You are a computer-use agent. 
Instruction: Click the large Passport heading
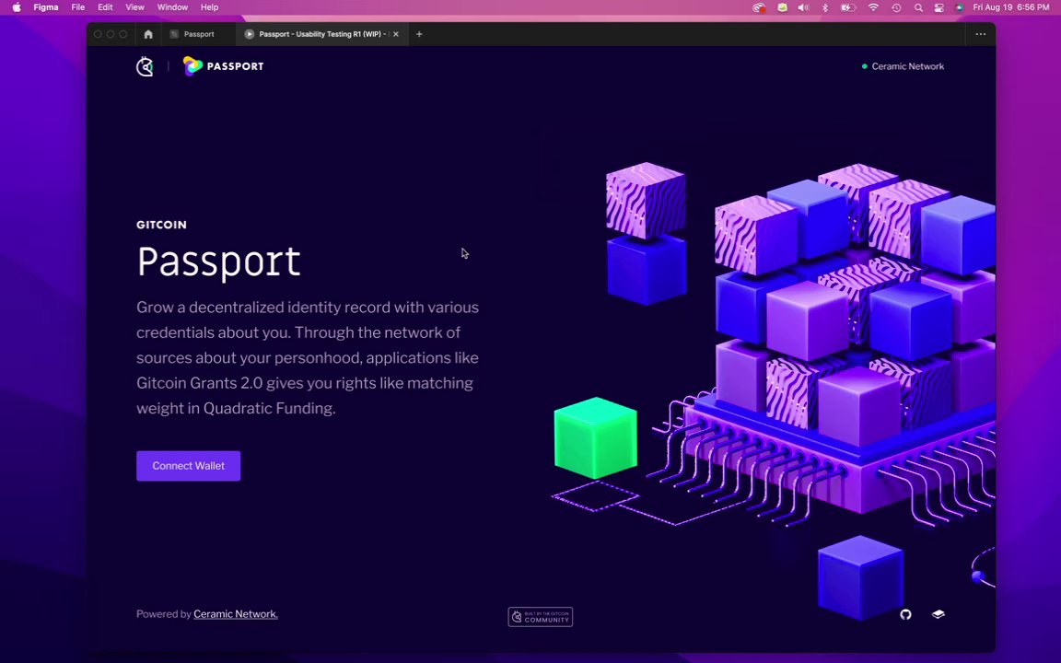pos(218,262)
